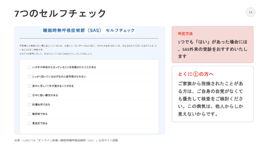Click the page number 11 badge
This screenshot has height=146, width=267.
(x=250, y=12)
